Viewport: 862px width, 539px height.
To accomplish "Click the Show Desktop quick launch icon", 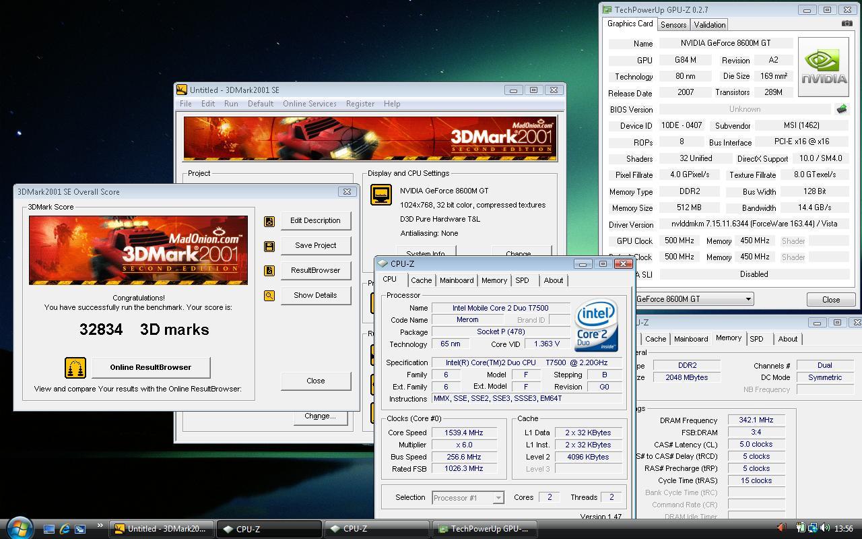I will (x=49, y=529).
